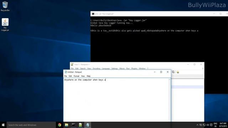Show hidden system tray icons chevron
The width and height of the screenshot is (228, 128).
[197, 125]
